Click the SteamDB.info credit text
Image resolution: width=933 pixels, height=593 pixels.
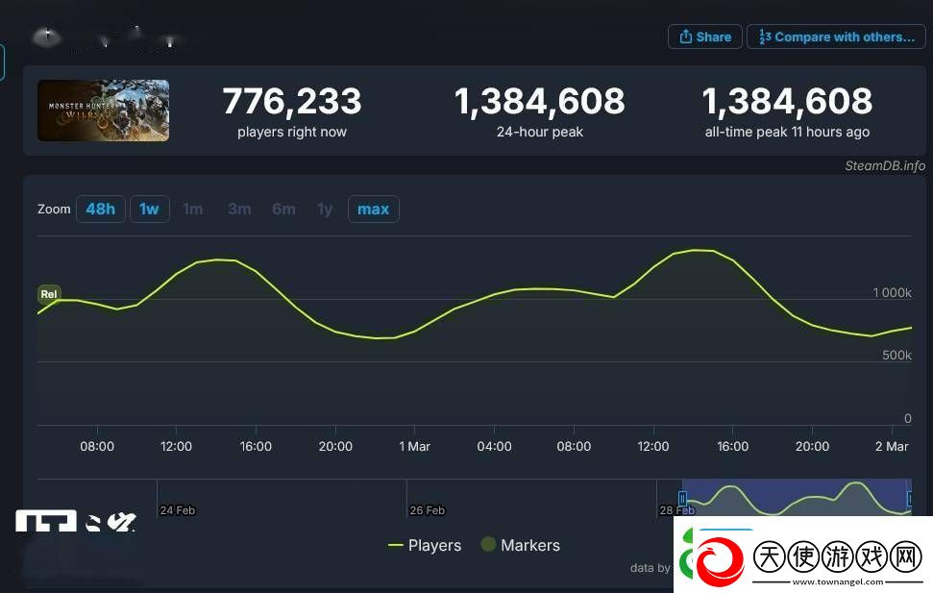[x=885, y=165]
